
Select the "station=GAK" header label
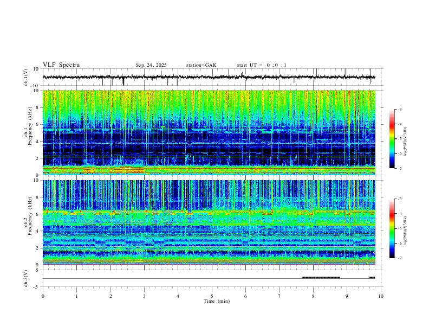click(x=201, y=65)
